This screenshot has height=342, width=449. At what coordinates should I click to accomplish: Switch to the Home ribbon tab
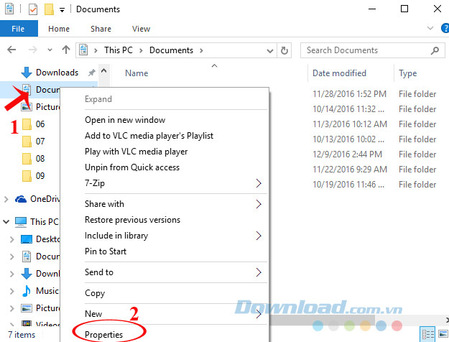coord(59,29)
